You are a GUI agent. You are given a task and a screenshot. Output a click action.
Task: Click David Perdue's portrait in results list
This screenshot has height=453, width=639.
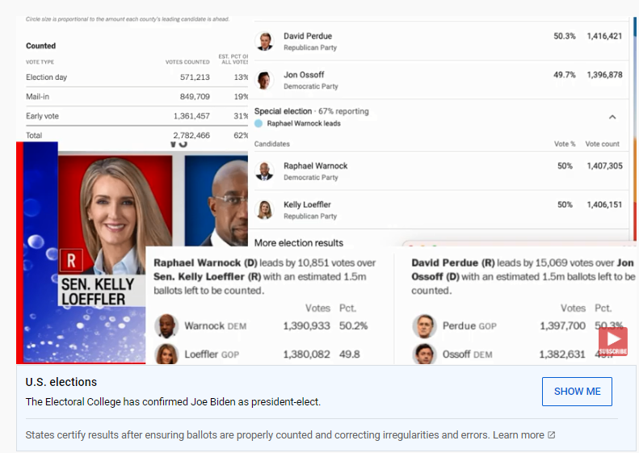coord(264,41)
